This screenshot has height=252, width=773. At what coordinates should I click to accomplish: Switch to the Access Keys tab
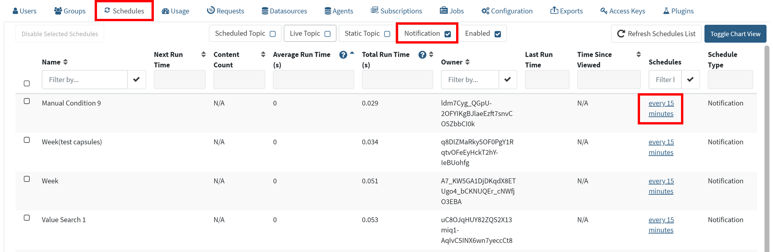coord(623,11)
